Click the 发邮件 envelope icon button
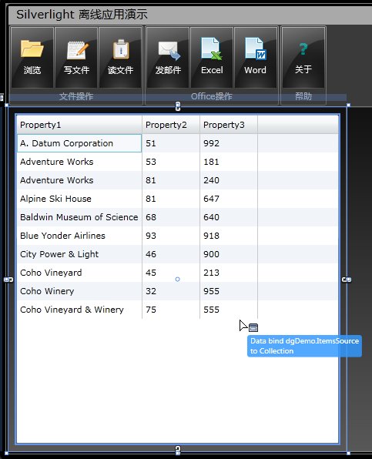The width and height of the screenshot is (372, 459). (168, 57)
